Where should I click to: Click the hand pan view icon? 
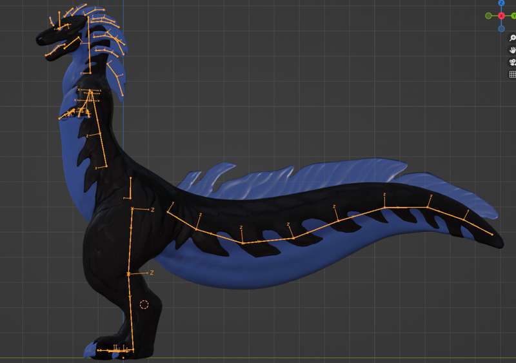point(512,50)
